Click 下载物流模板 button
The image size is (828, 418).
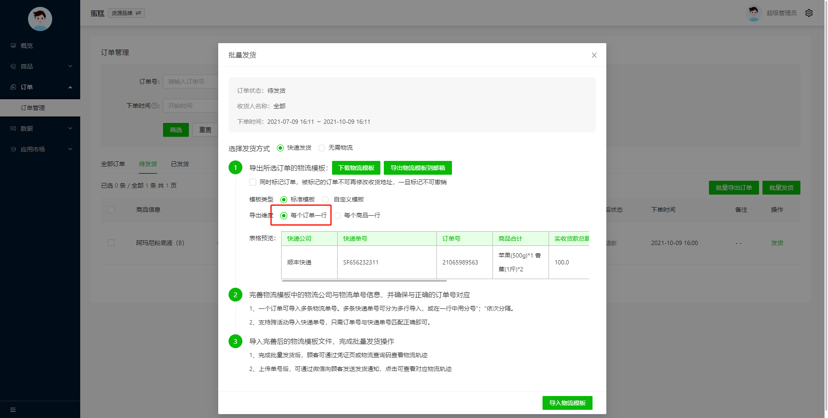click(x=356, y=168)
